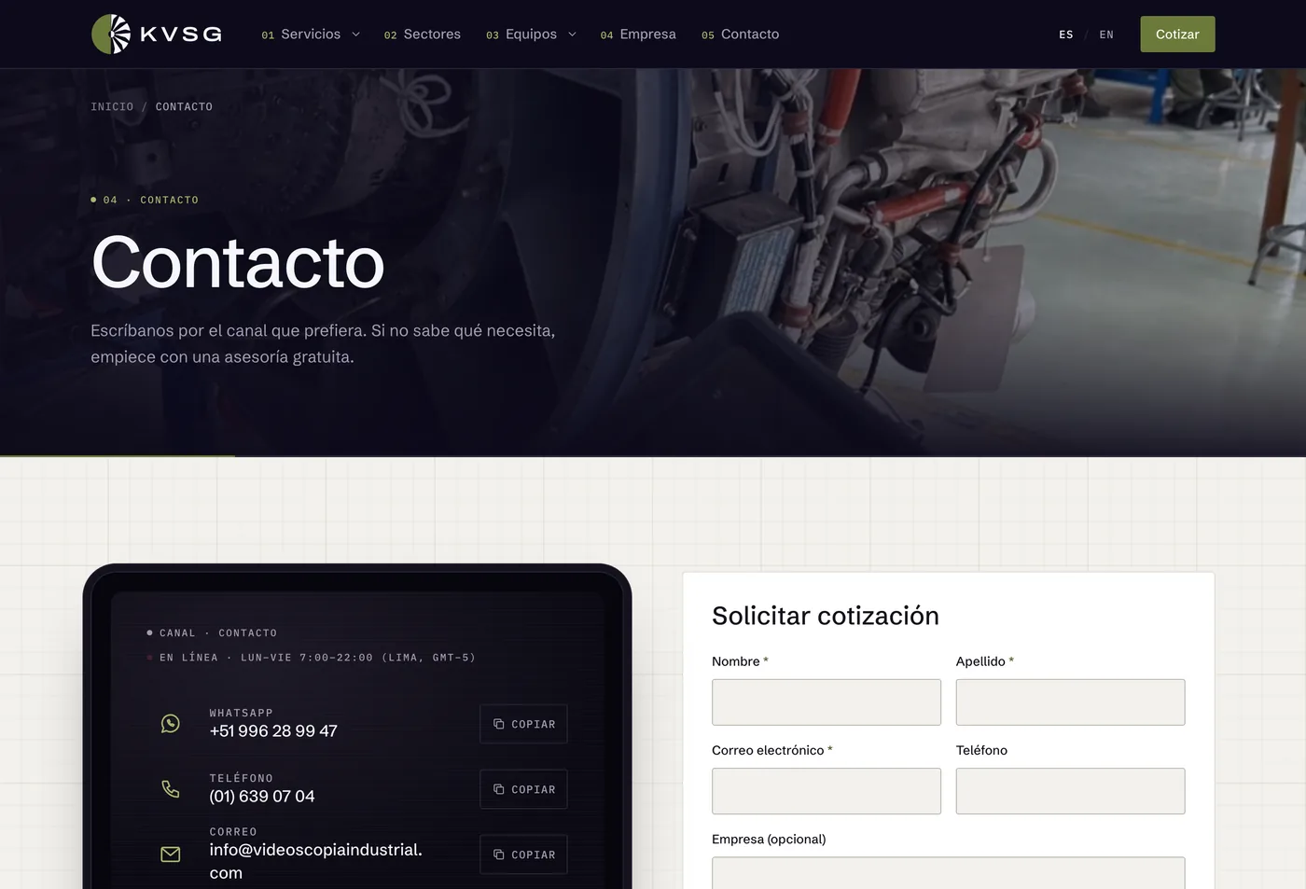Open the Sectores menu item
The height and width of the screenshot is (889, 1306).
tap(423, 35)
